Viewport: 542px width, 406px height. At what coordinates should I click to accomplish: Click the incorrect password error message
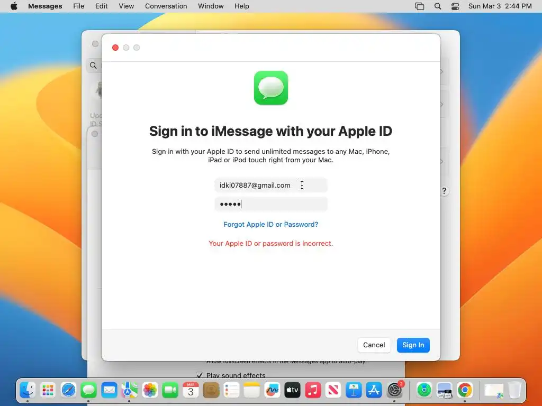coord(270,243)
